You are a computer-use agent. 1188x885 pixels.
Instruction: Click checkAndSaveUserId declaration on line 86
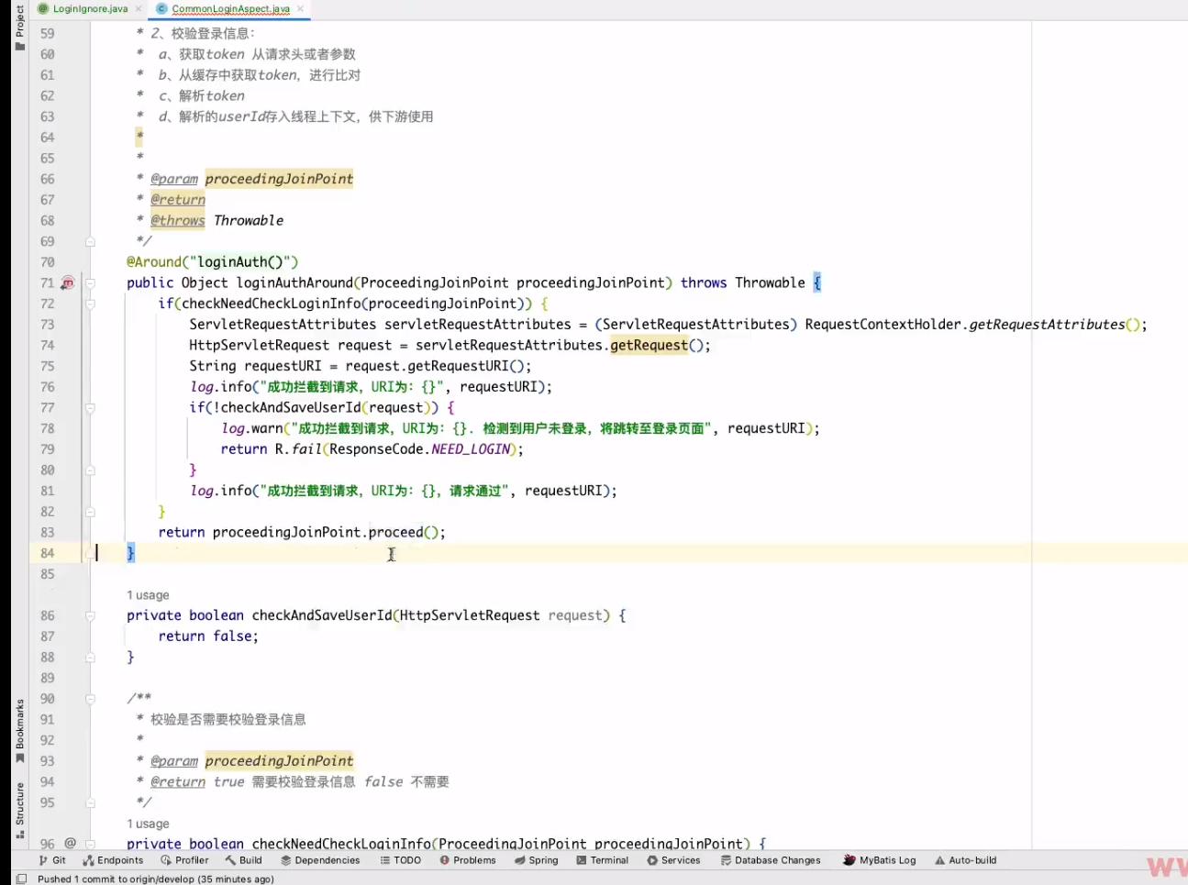(x=322, y=616)
